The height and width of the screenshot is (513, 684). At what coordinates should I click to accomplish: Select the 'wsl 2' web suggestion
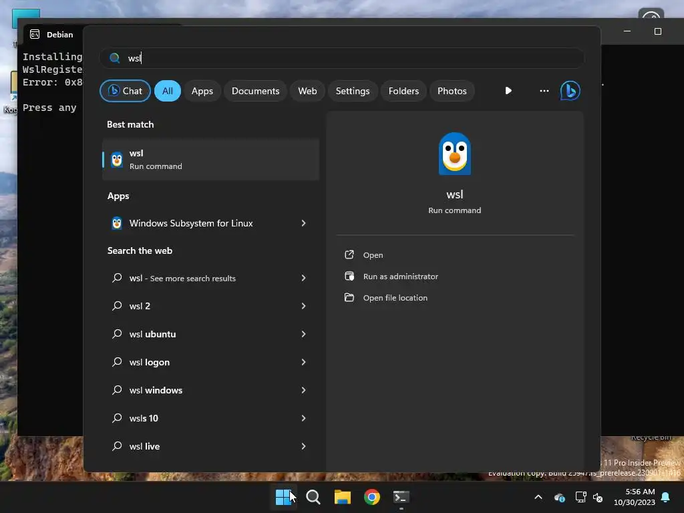[210, 306]
